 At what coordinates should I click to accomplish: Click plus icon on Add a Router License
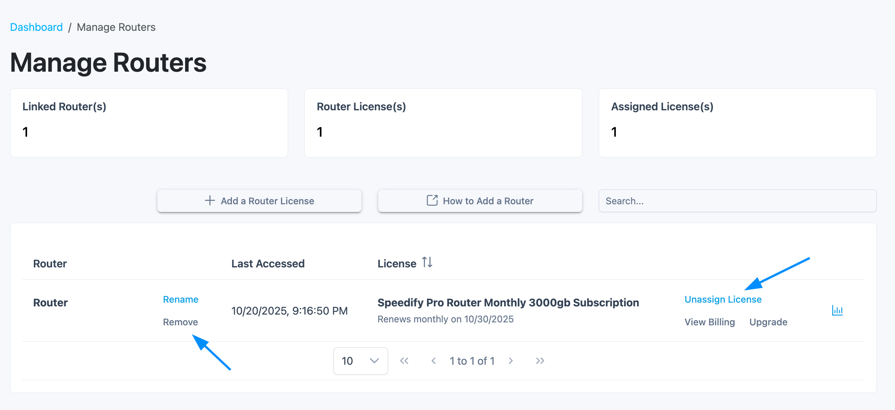click(210, 201)
